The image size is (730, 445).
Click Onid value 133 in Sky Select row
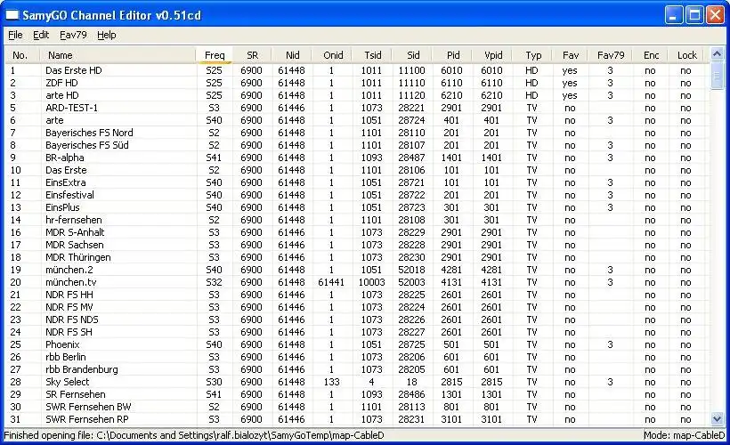pyautogui.click(x=331, y=382)
